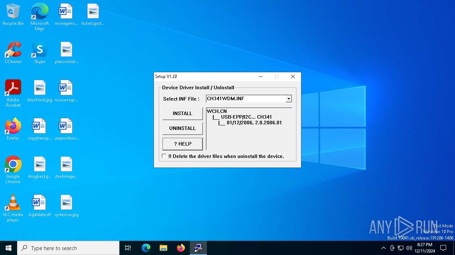Select the Firefox desktop shortcut
This screenshot has width=455, height=255.
coord(13,130)
